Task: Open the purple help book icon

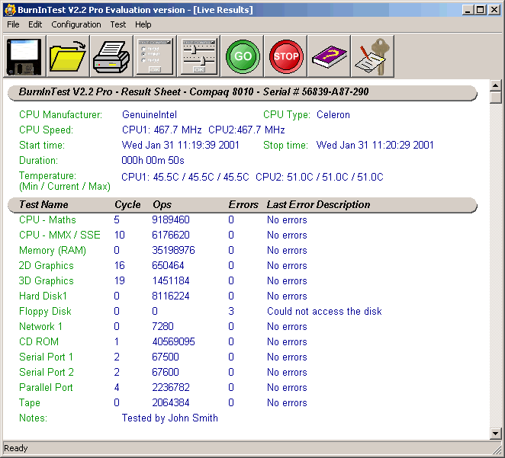Action: pos(329,56)
